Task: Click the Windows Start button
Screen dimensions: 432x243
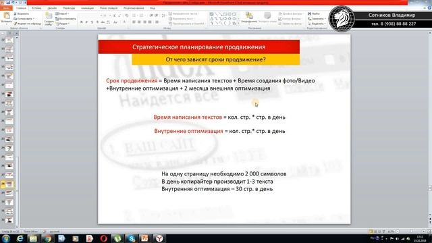Action: point(6,238)
